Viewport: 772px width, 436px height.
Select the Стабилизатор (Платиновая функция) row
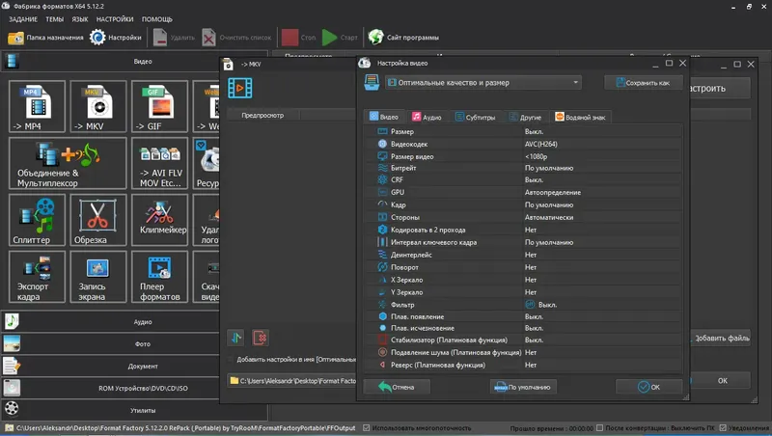pos(524,341)
